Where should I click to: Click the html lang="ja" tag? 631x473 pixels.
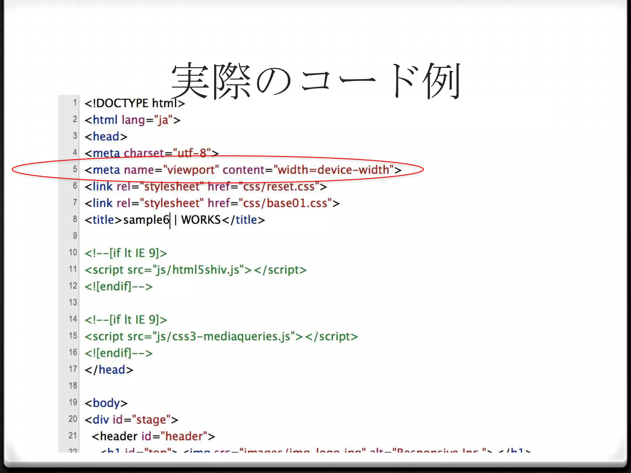(x=132, y=120)
